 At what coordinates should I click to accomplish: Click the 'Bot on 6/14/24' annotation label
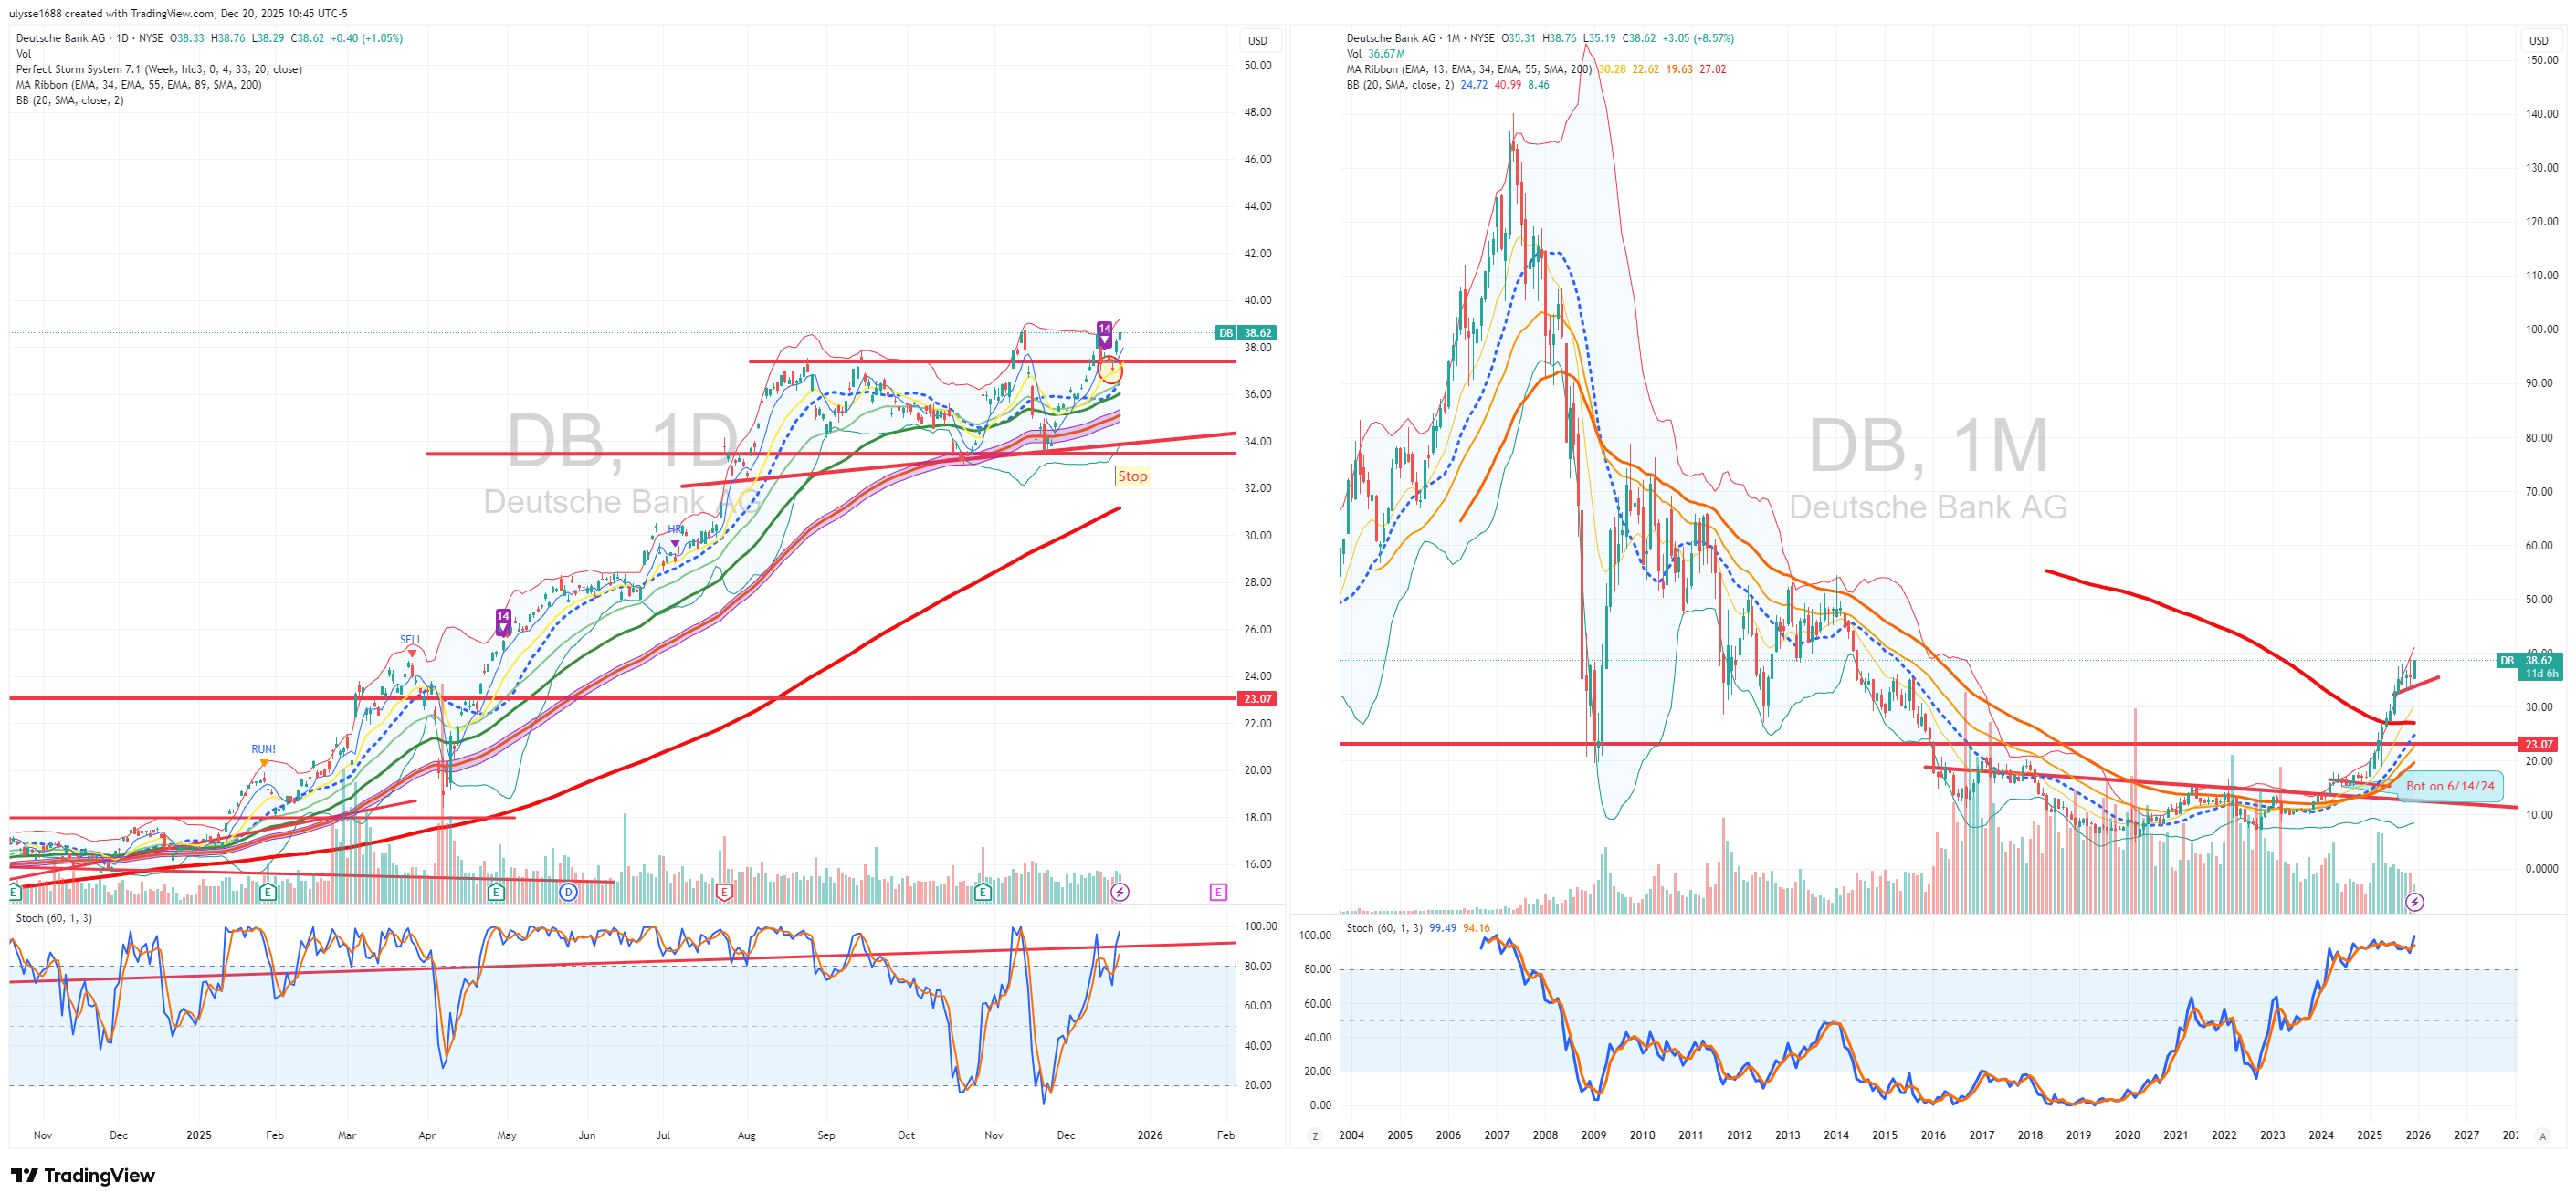pyautogui.click(x=2449, y=787)
